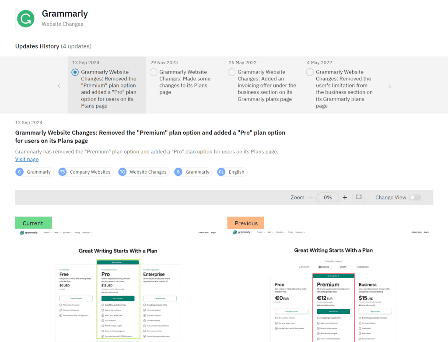Click the C Grammarly tag chip
This screenshot has height=342, width=448.
tap(34, 172)
